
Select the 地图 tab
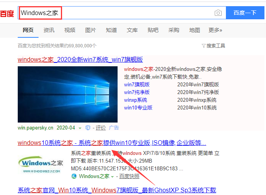pyautogui.click(x=195, y=30)
